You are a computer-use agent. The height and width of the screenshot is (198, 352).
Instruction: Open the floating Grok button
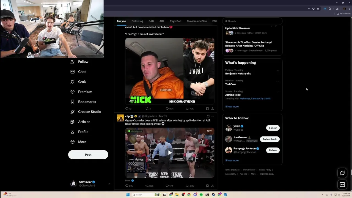tap(342, 173)
